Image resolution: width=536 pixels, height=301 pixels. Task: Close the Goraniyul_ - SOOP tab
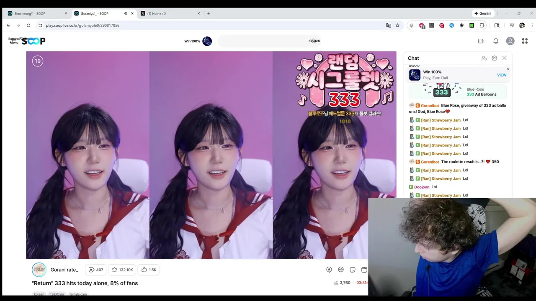[x=132, y=13]
